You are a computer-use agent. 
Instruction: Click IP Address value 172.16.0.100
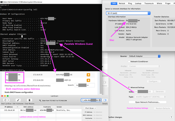131,24
